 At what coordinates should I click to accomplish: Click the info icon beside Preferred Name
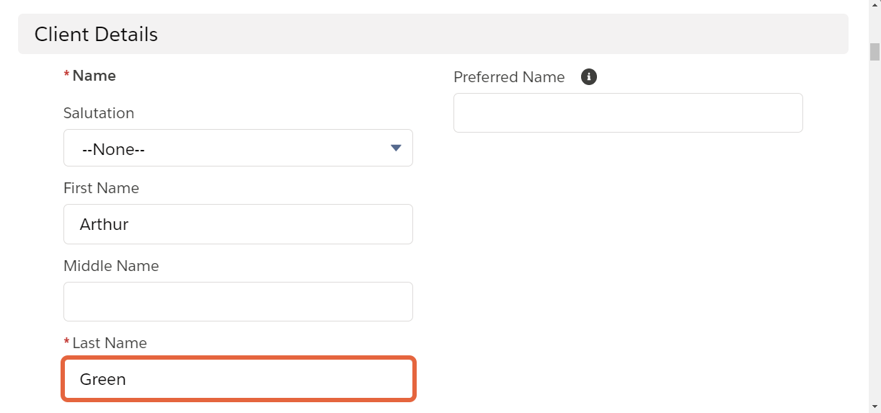[589, 76]
